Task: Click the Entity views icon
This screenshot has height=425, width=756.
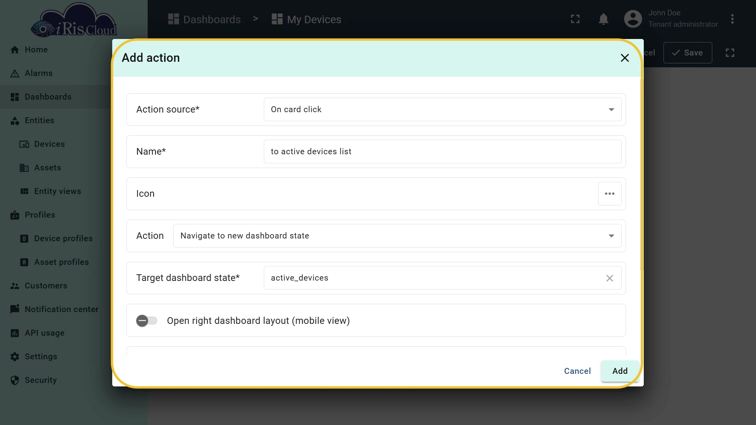Action: coord(24,191)
